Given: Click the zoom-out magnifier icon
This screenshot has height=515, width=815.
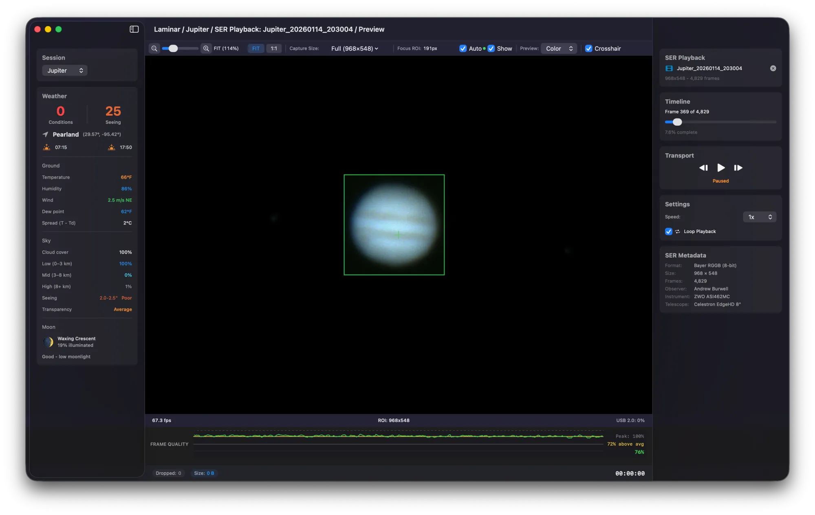Looking at the screenshot, I should (x=154, y=48).
